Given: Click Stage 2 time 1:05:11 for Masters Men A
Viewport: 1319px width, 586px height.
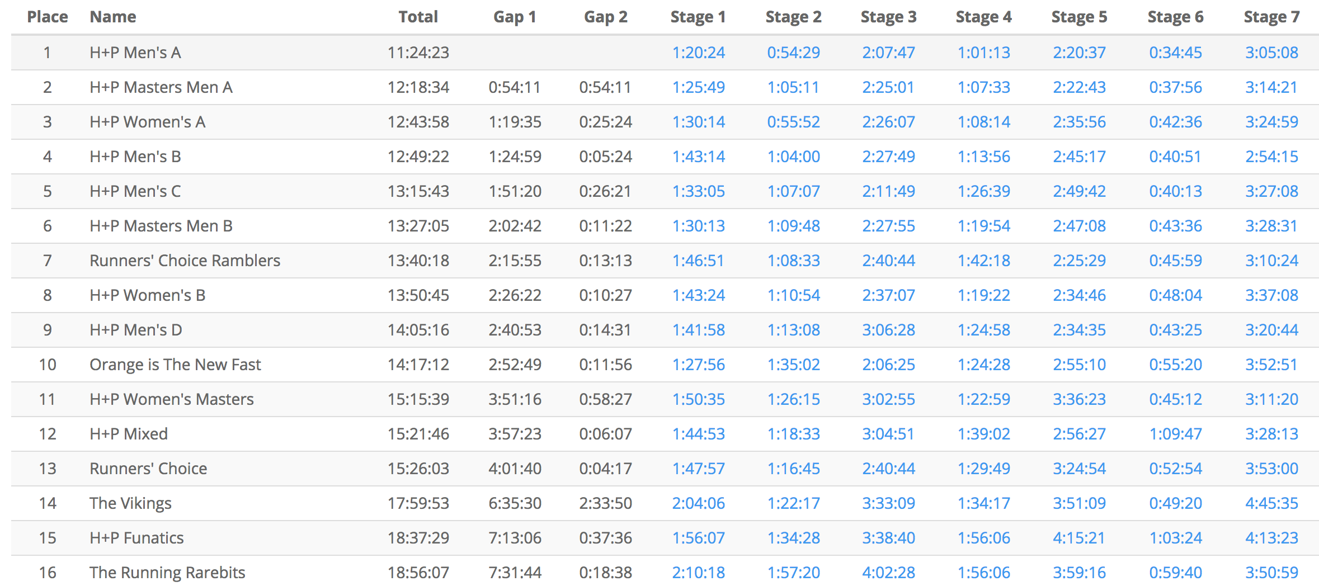Looking at the screenshot, I should (x=793, y=87).
